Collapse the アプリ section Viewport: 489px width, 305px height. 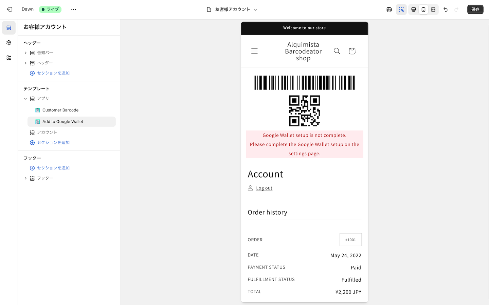point(25,99)
